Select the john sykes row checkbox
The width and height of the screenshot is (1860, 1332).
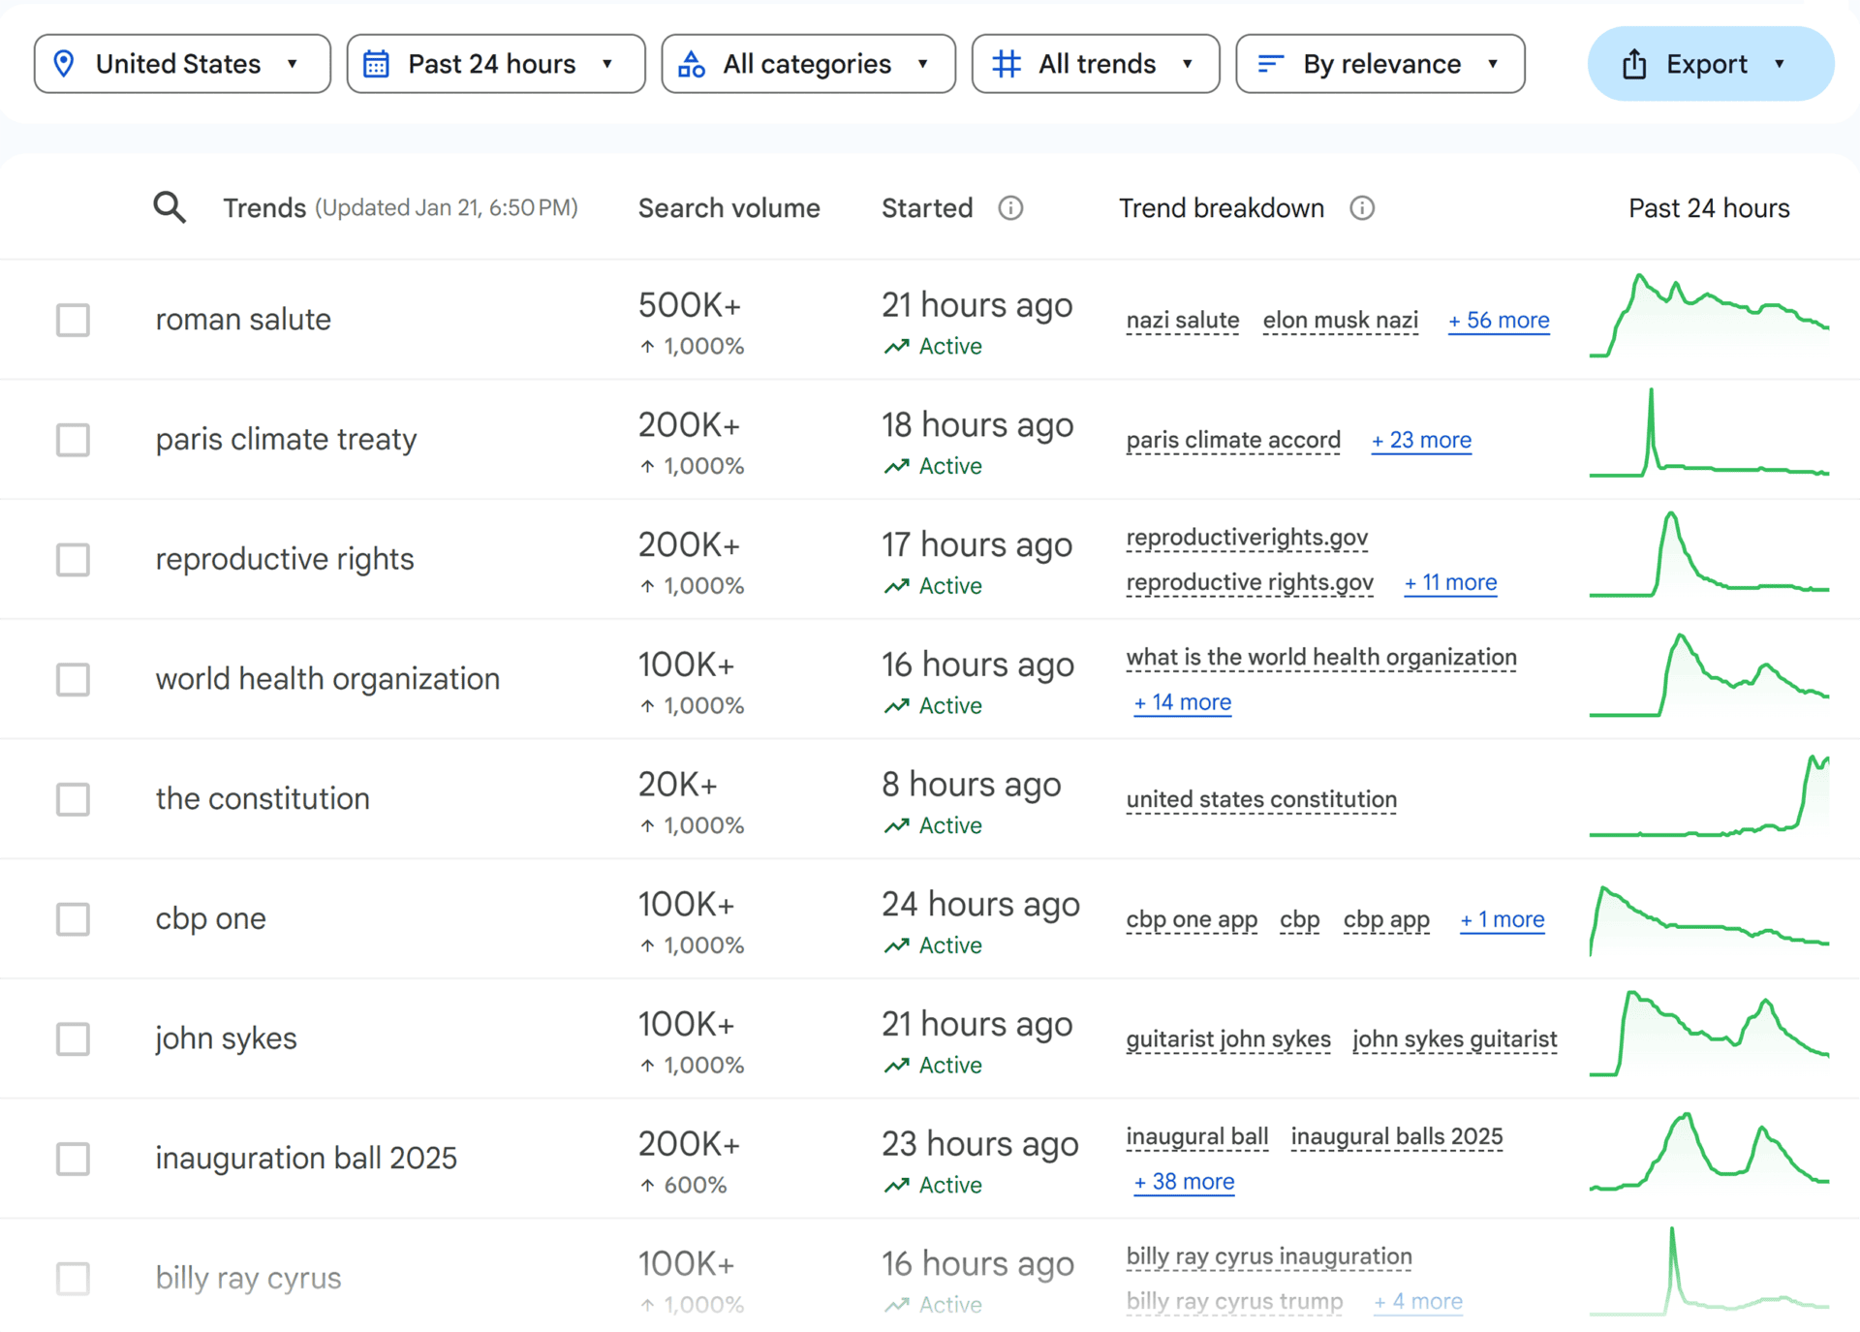(73, 1038)
